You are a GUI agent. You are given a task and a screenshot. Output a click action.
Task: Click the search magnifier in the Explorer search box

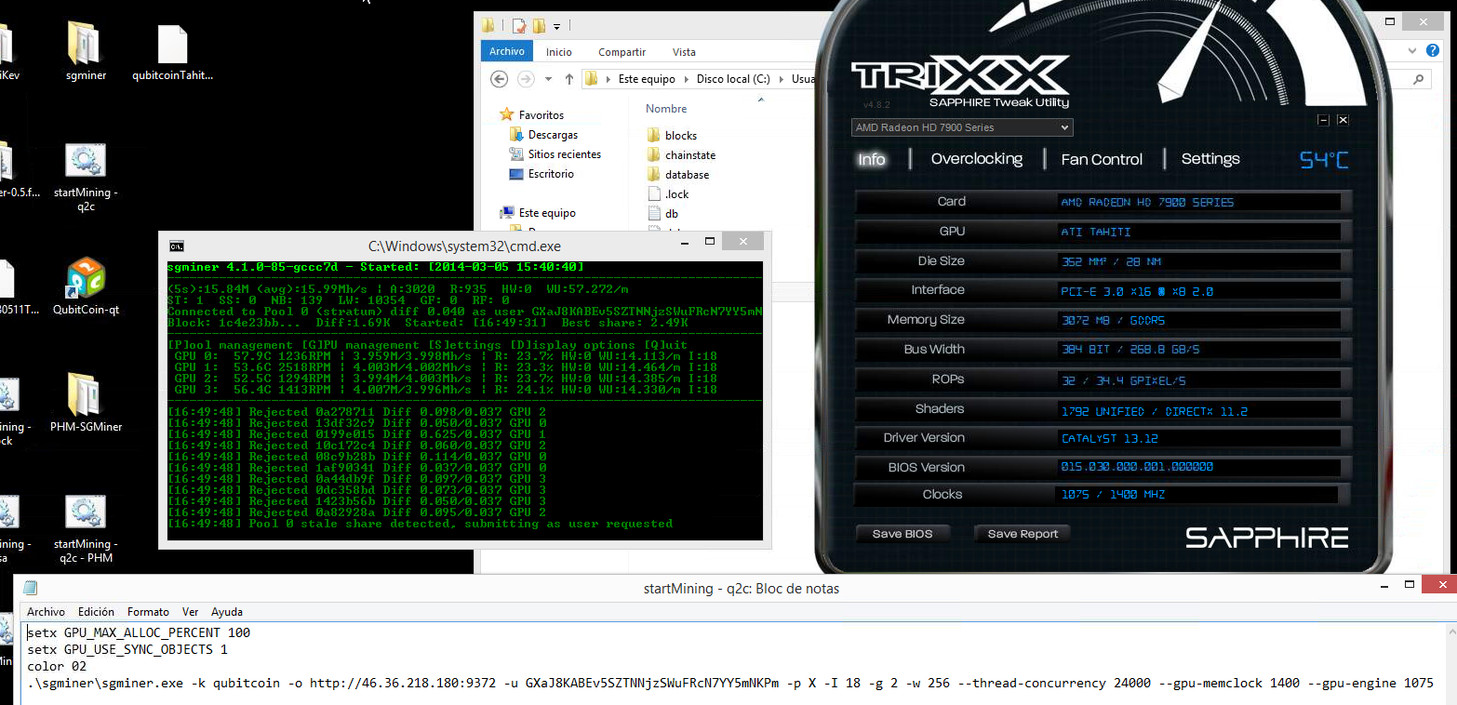1420,79
